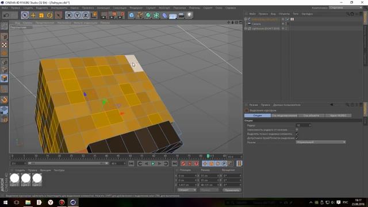Click the search icon in object manager
368x207 pixels.
point(347,14)
